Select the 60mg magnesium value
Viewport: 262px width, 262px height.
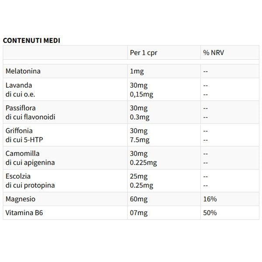pos(139,199)
